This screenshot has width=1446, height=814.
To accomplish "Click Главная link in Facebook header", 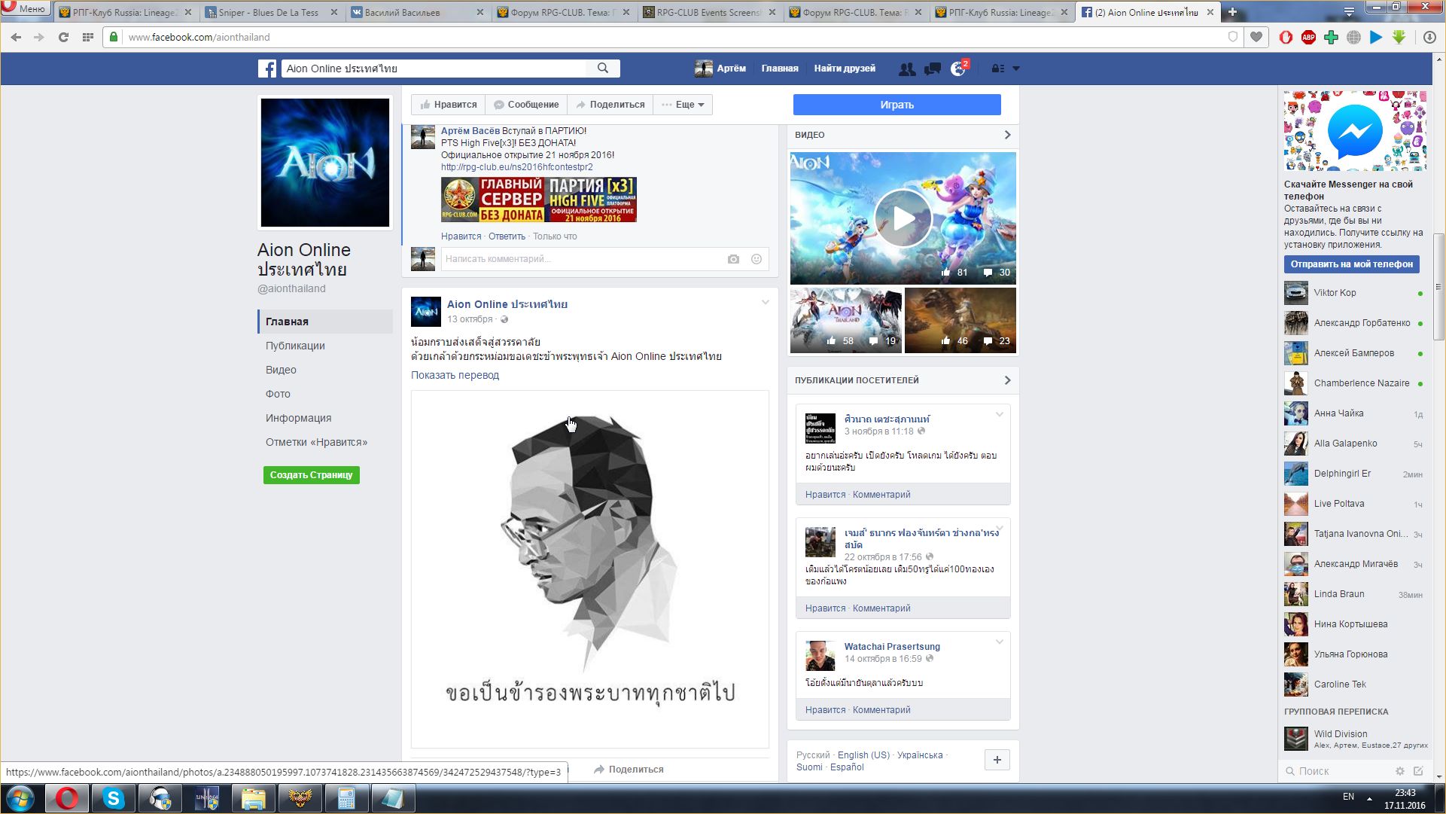I will pos(780,69).
